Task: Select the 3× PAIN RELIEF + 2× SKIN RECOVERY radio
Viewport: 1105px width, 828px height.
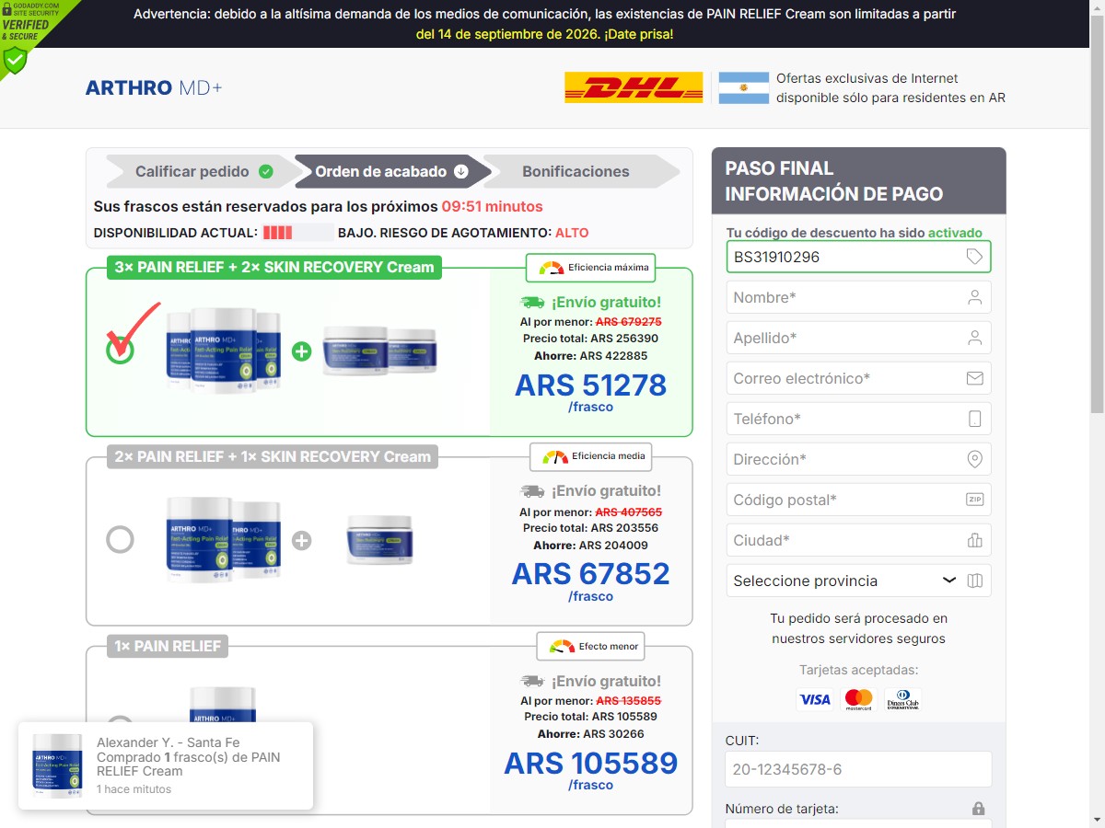Action: [x=120, y=350]
